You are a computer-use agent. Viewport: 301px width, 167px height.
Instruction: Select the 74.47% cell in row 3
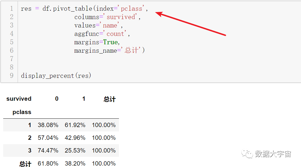[48, 151]
